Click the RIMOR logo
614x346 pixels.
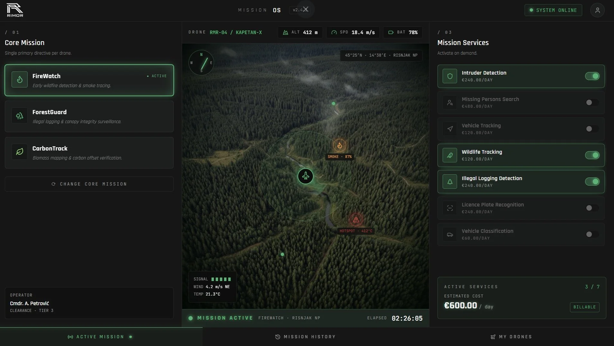pos(15,10)
